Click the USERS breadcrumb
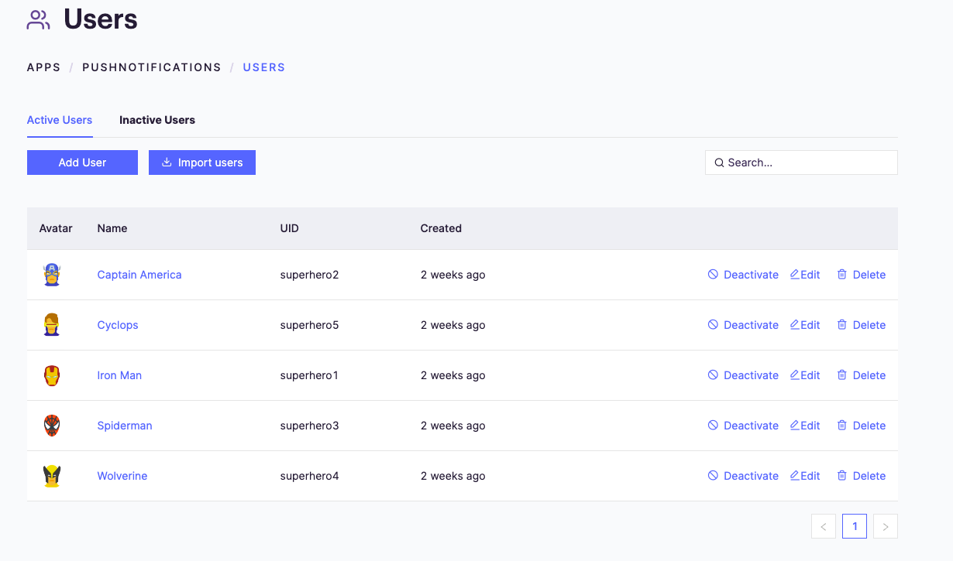953x561 pixels. (x=264, y=67)
